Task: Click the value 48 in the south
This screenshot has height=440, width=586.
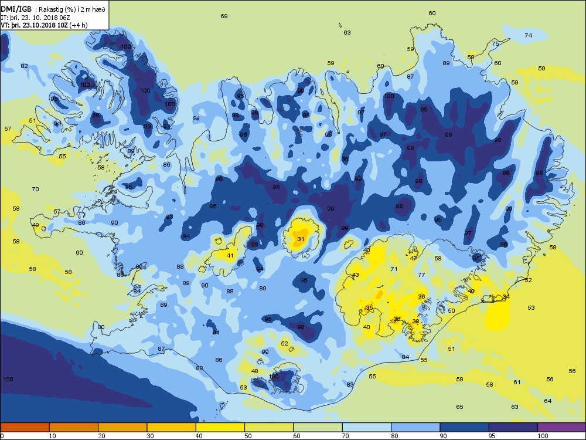Action: tap(254, 371)
